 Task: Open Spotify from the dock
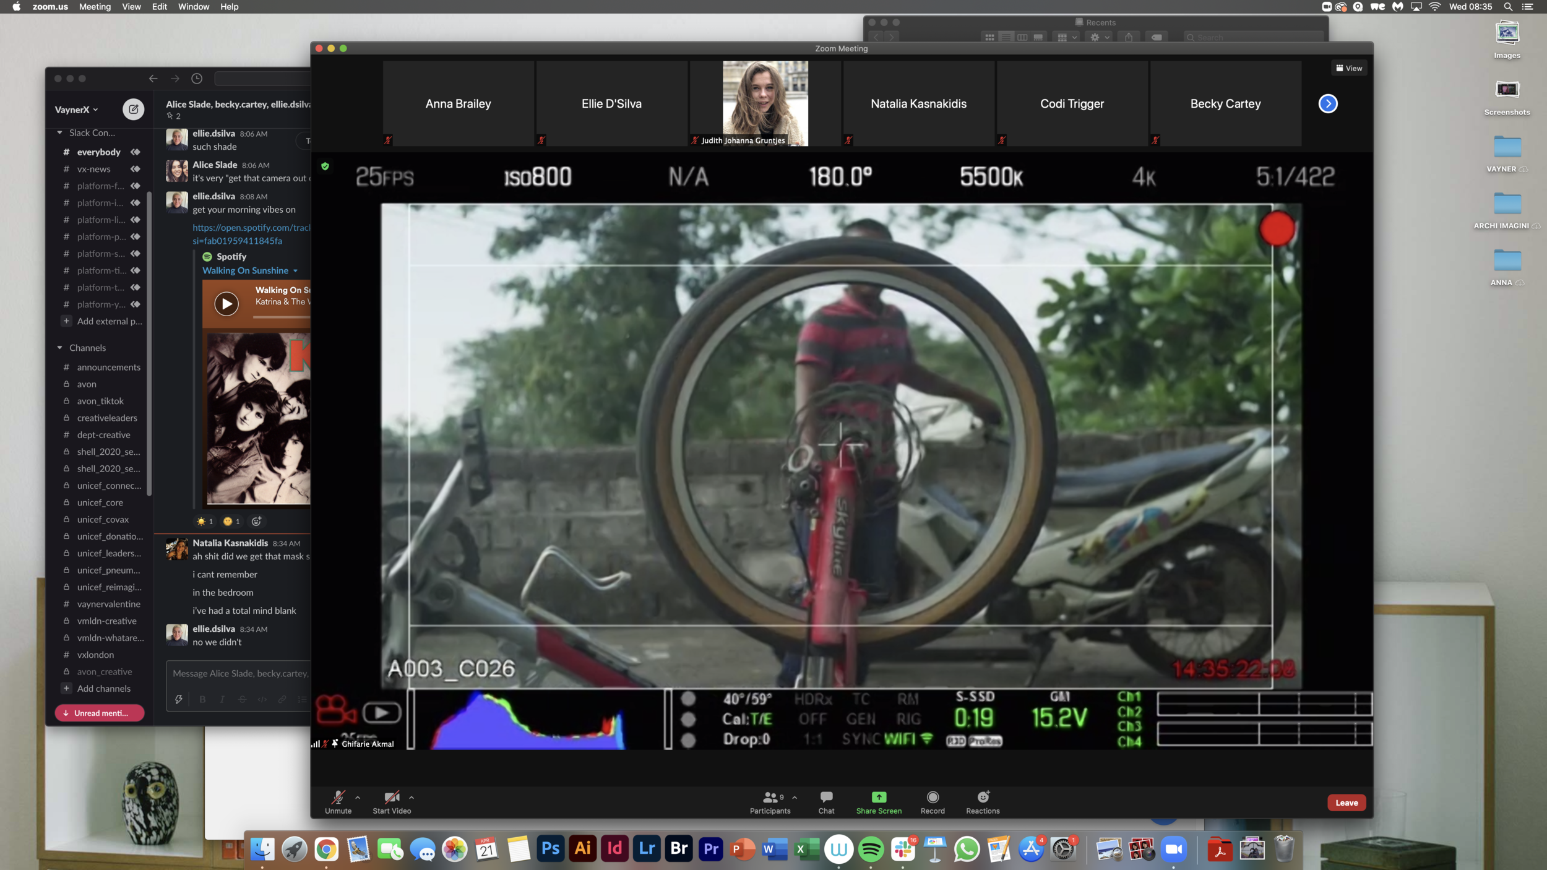(x=871, y=849)
